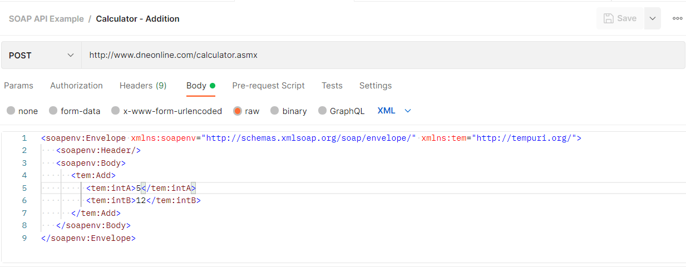Select the none body type
The height and width of the screenshot is (267, 686).
pos(22,111)
